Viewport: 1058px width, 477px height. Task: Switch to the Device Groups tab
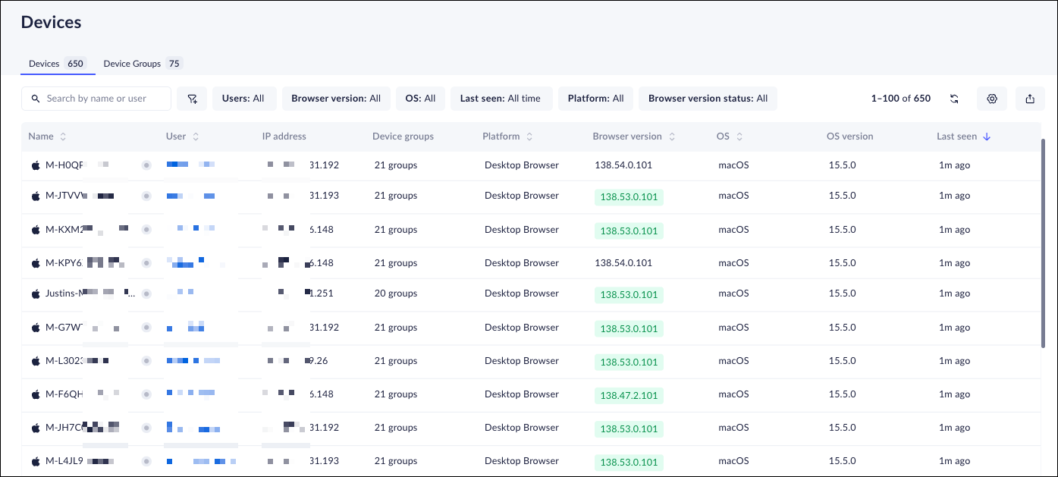point(143,64)
